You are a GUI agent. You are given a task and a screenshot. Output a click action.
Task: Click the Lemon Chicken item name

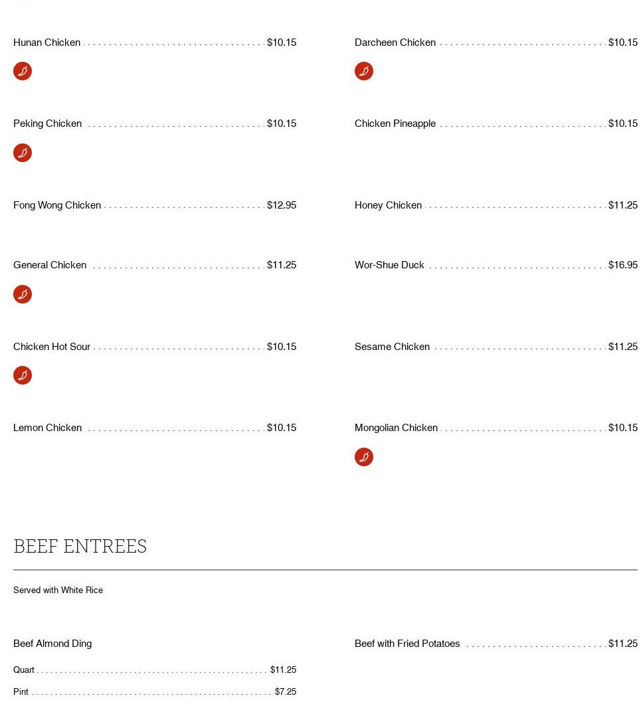point(47,428)
